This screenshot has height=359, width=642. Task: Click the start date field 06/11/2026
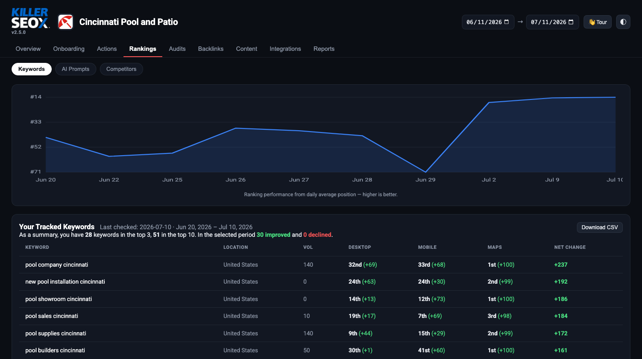coord(488,22)
